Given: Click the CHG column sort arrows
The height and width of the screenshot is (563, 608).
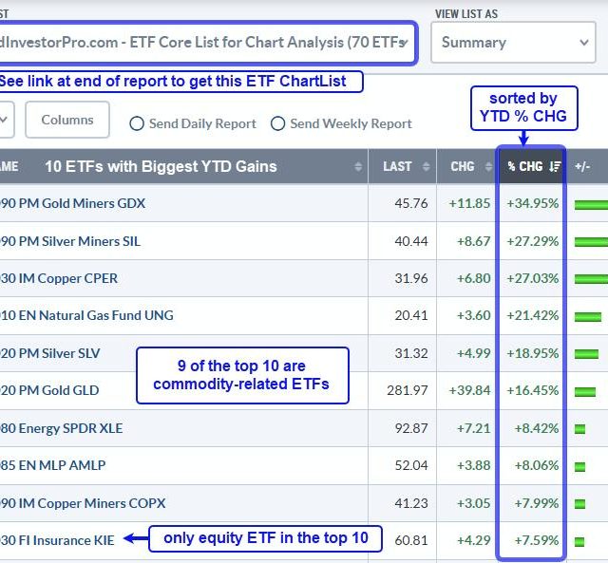Looking at the screenshot, I should tap(484, 167).
